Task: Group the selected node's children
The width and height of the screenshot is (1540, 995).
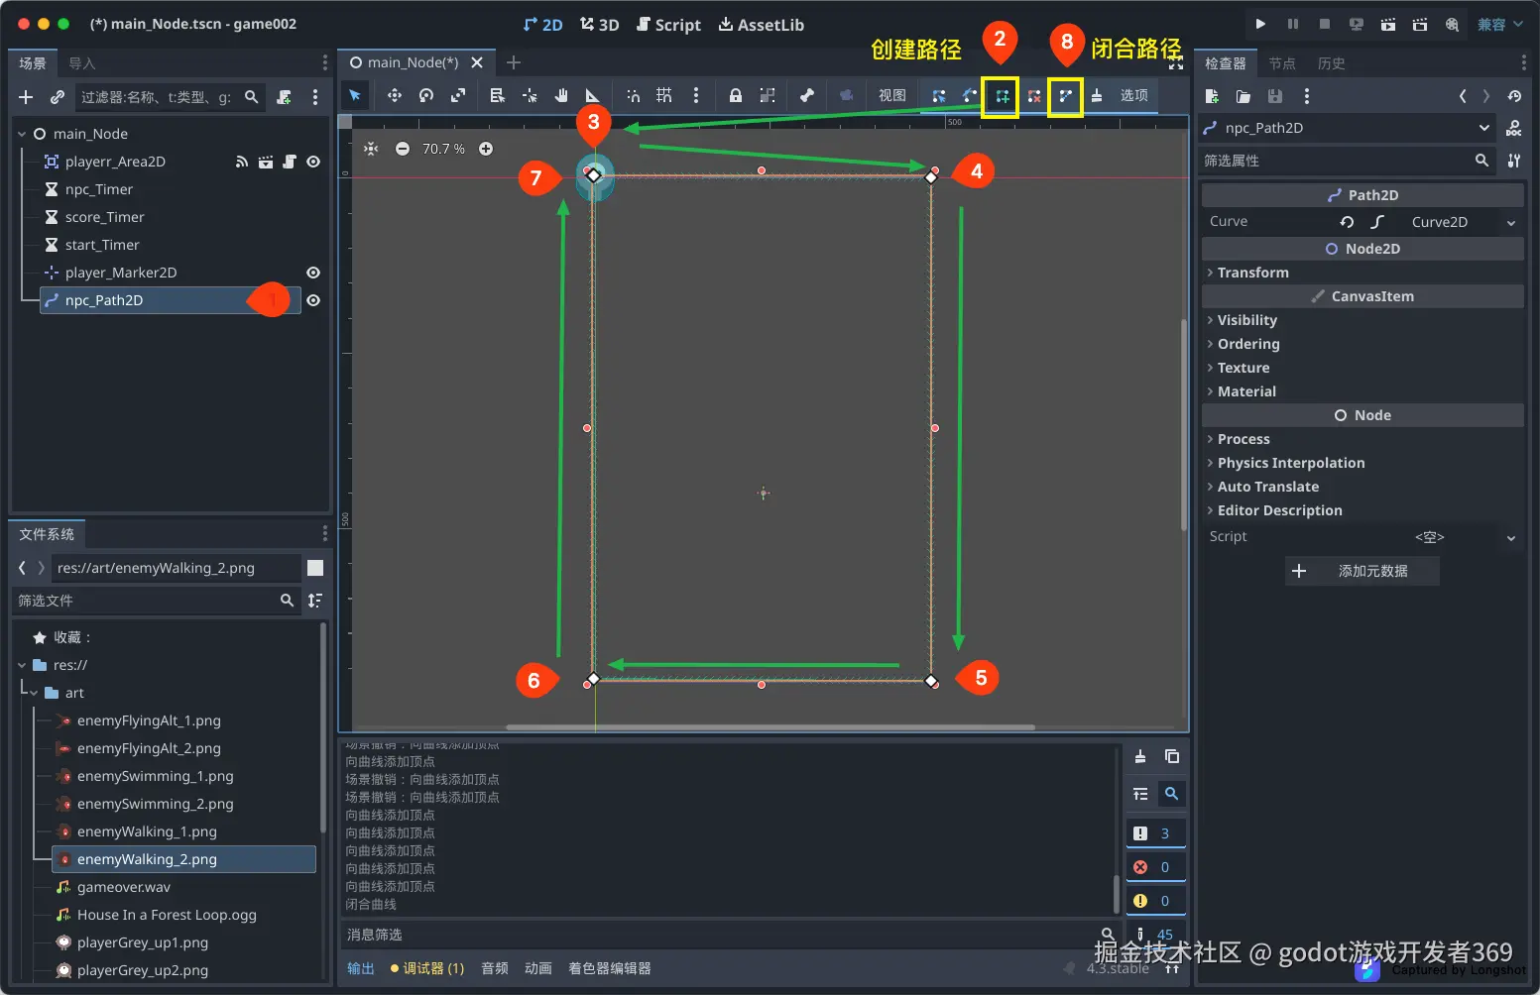Action: 768,95
